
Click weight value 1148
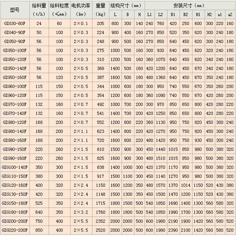[x=100, y=194]
